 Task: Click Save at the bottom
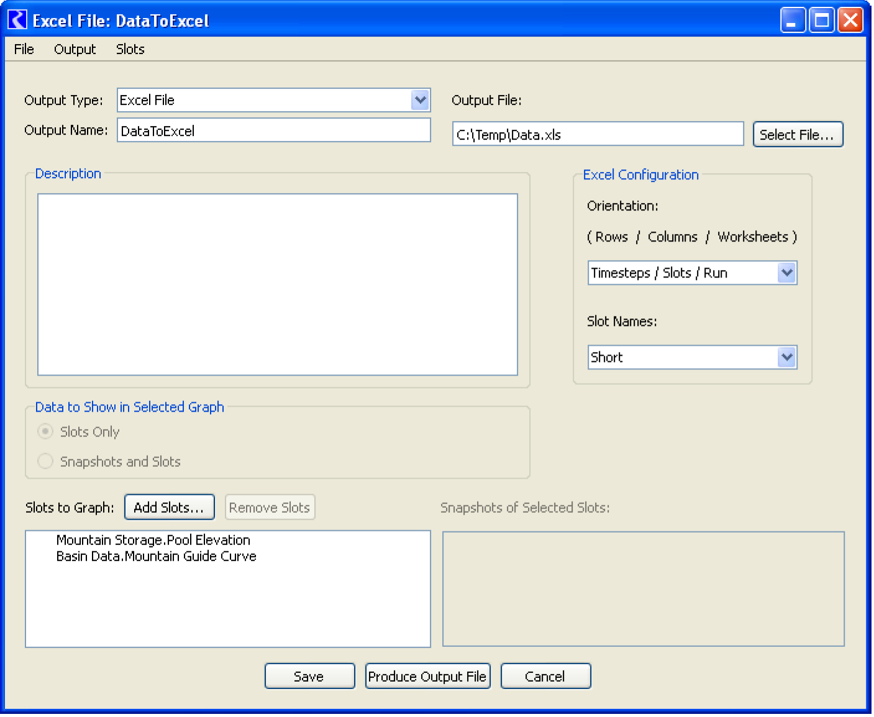tap(309, 676)
